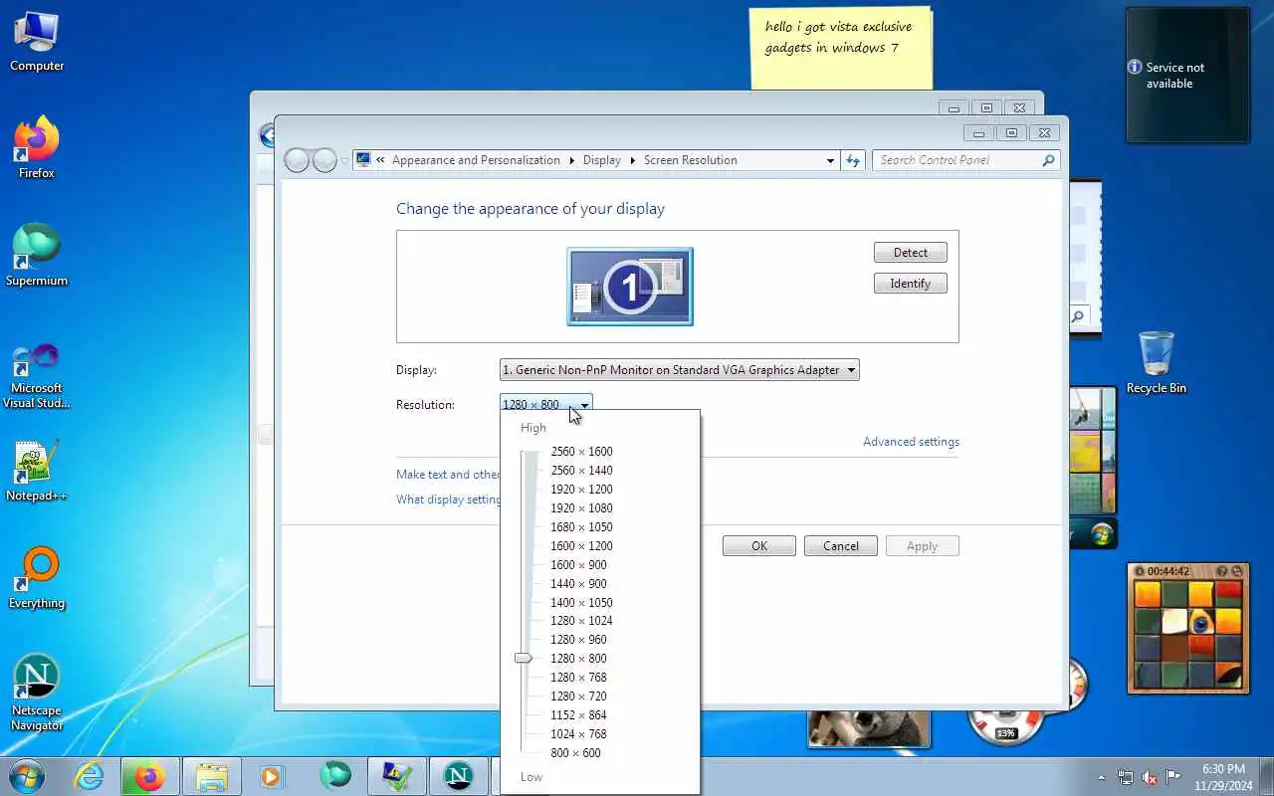1274x796 pixels.
Task: Select the Everything desktop shortcut
Action: click(37, 578)
